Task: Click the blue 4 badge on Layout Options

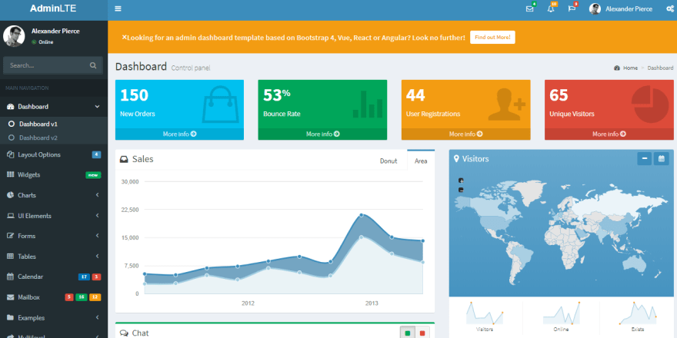Action: (x=96, y=154)
